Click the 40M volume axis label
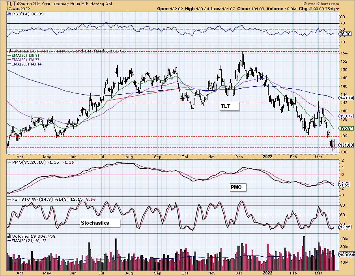355x276 pixels. [x=344, y=239]
